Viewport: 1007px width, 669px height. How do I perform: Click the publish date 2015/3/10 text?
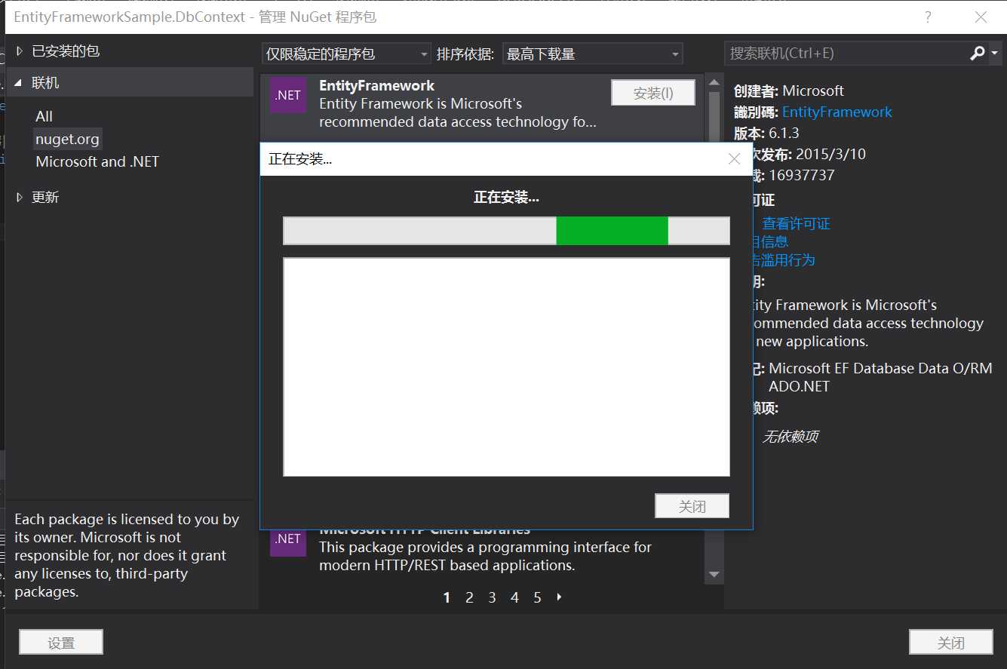(830, 154)
